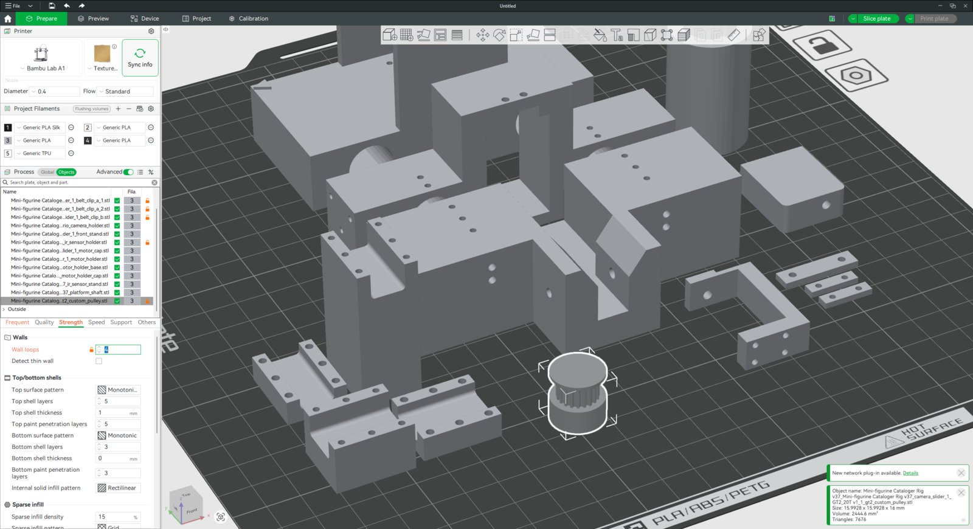The width and height of the screenshot is (973, 529).
Task: Uncheck printable box for 37_platform_shaft.stl
Action: pos(117,292)
